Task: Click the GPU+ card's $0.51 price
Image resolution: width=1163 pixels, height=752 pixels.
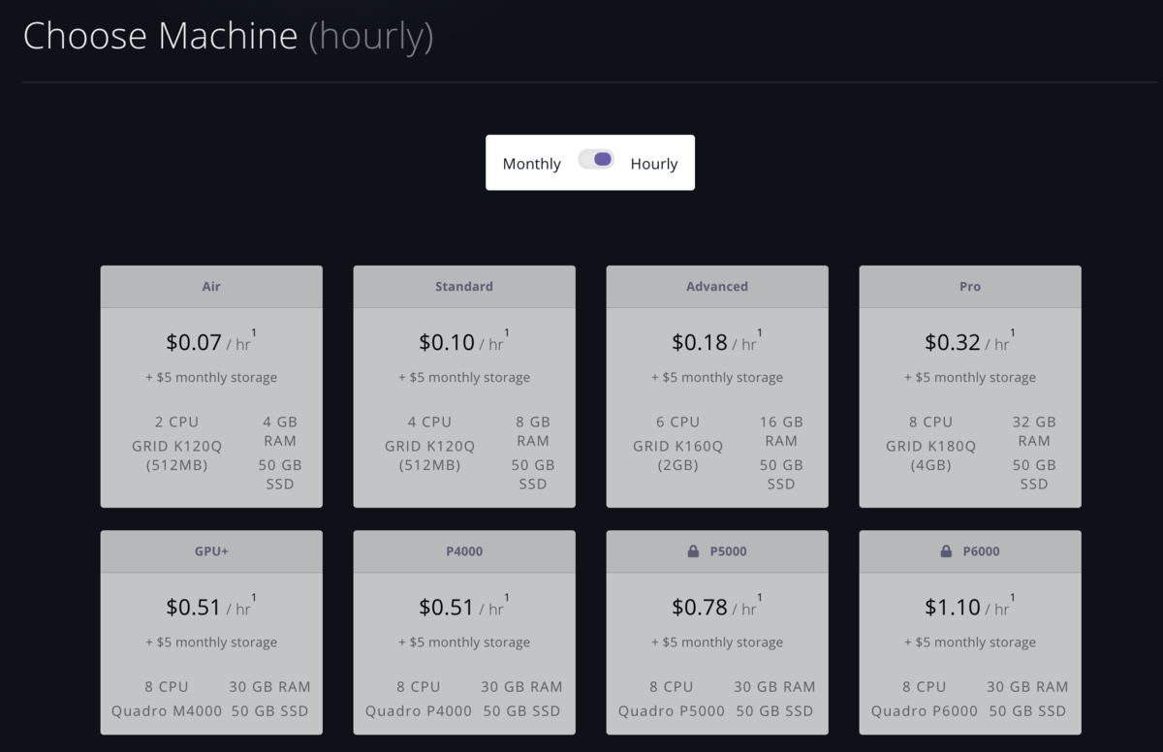Action: tap(194, 607)
